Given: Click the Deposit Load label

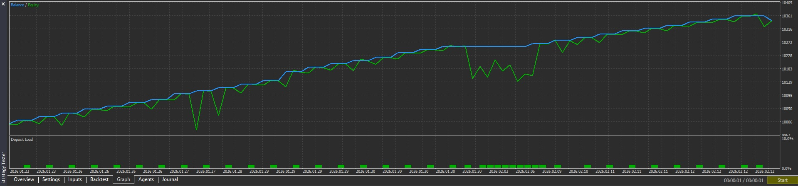Looking at the screenshot, I should point(22,140).
